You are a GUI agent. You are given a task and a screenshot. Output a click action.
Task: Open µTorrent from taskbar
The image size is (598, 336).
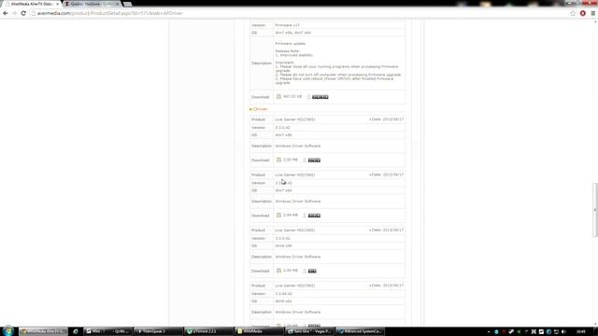point(208,331)
